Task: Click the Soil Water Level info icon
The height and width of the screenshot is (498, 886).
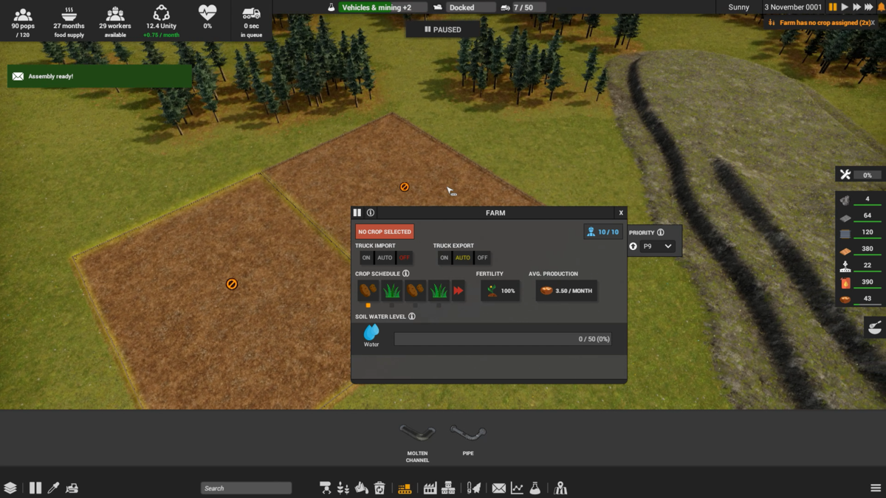Action: pos(412,317)
